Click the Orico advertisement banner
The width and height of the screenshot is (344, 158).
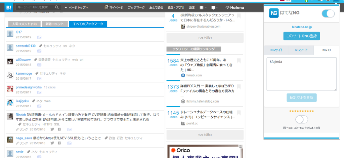point(205,151)
